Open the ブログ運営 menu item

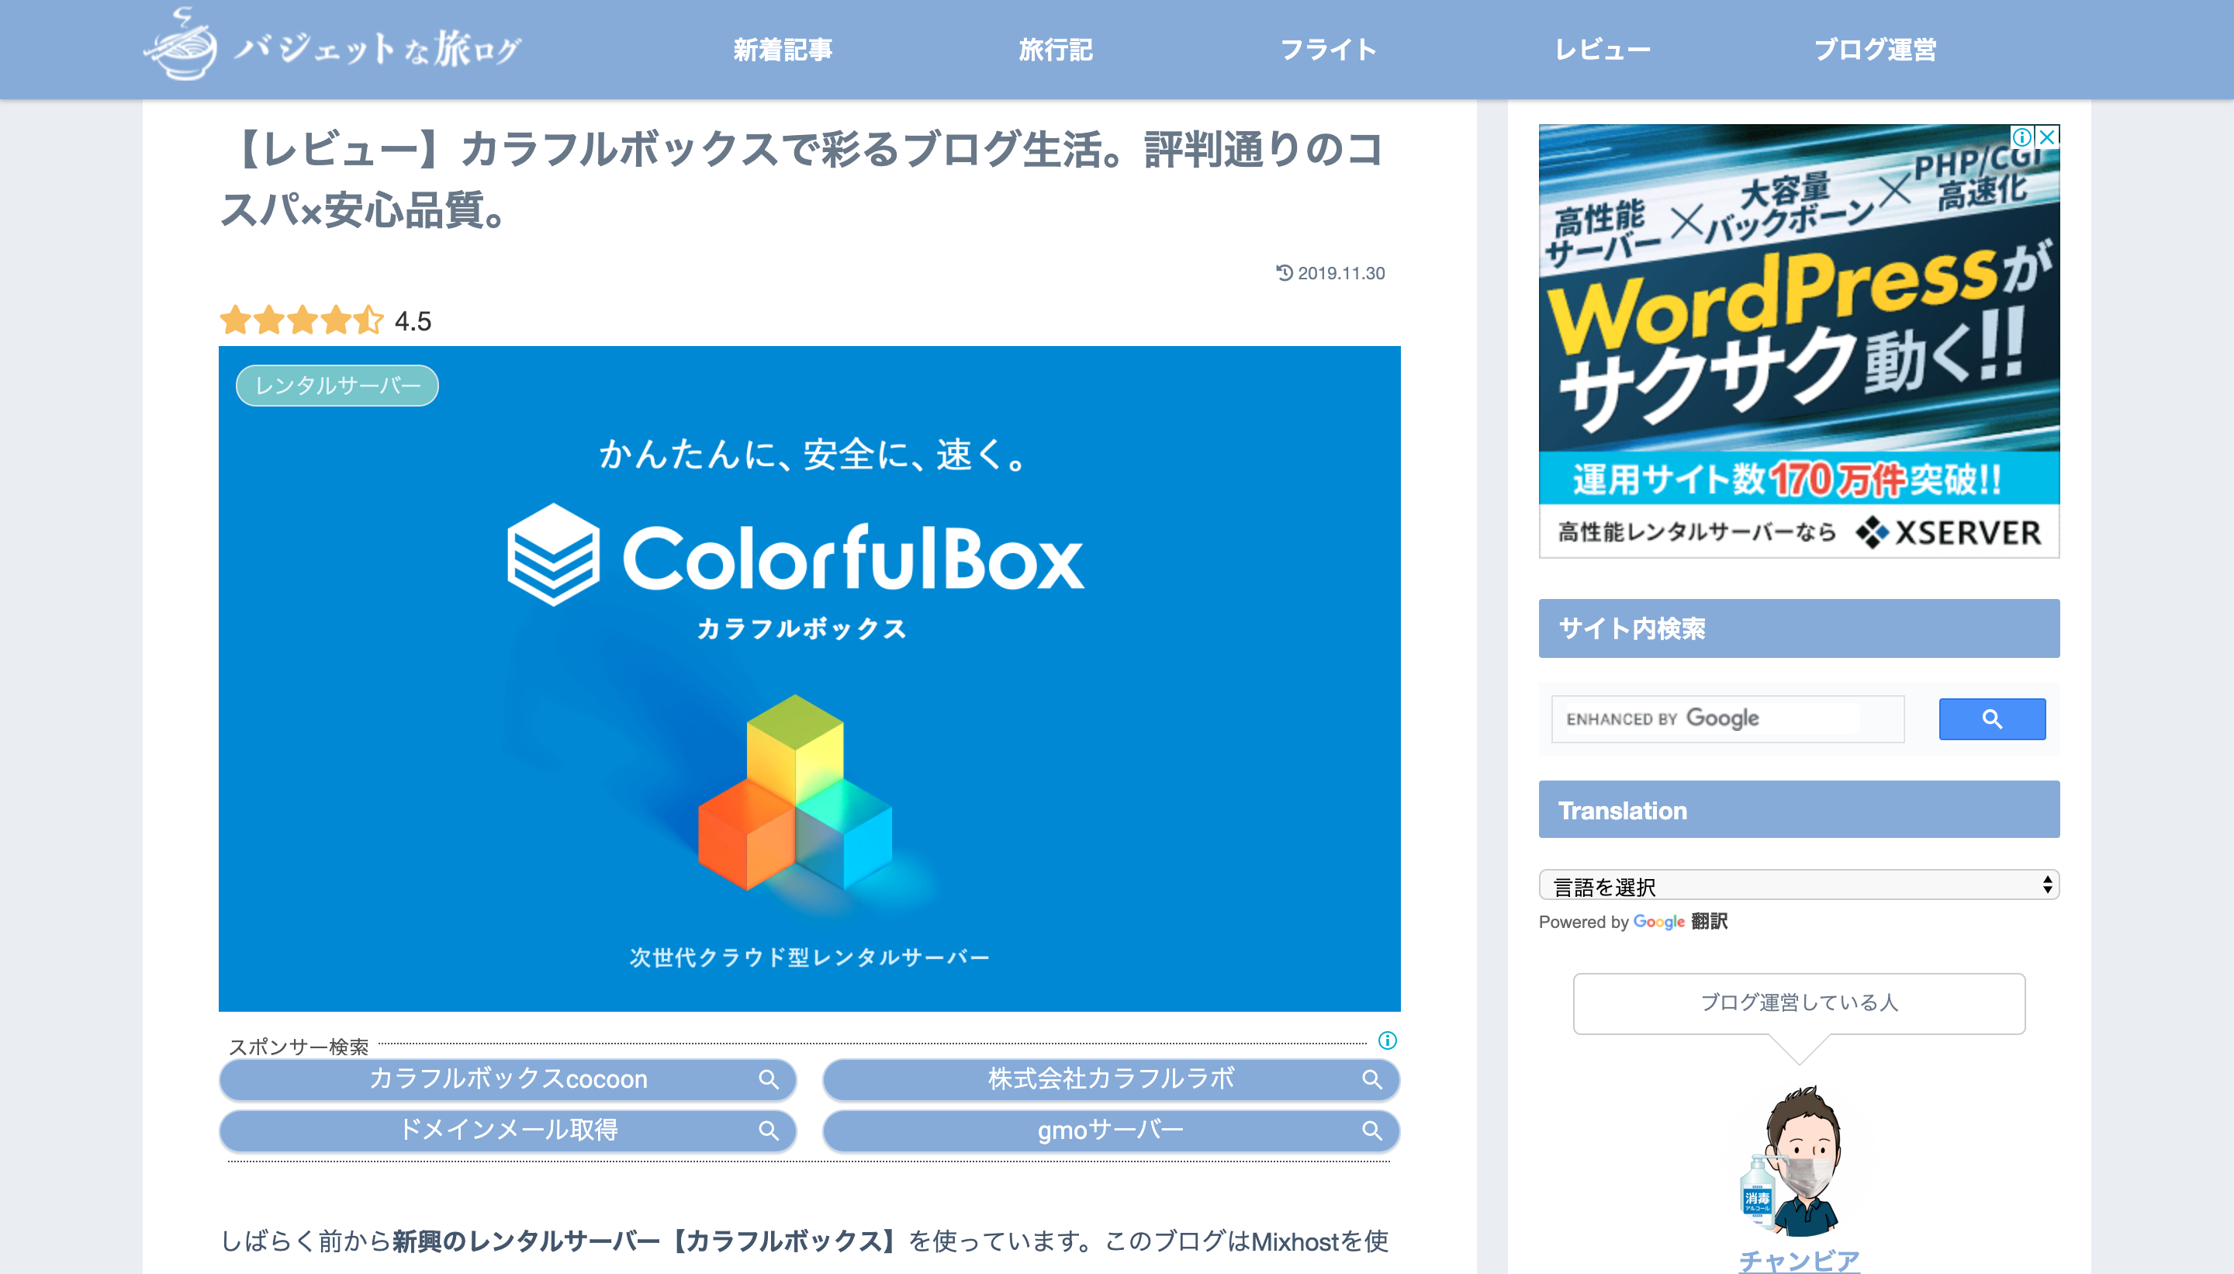tap(1873, 50)
